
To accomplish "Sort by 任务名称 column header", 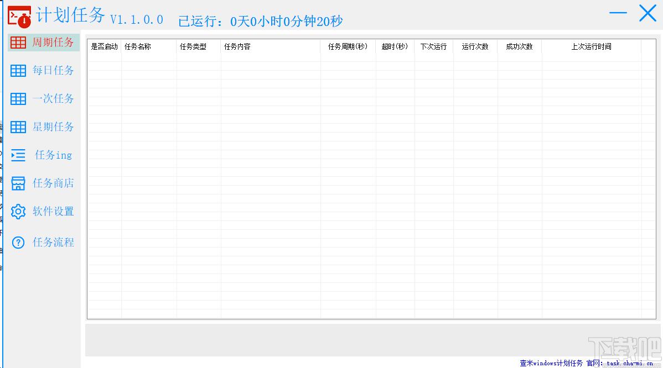I will [137, 47].
